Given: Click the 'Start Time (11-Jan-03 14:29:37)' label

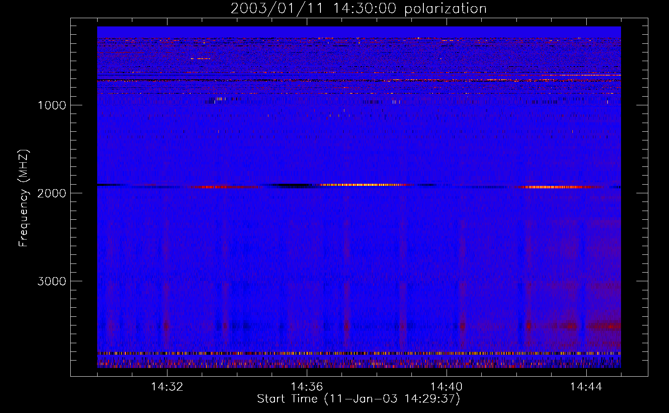Looking at the screenshot, I should click(358, 399).
